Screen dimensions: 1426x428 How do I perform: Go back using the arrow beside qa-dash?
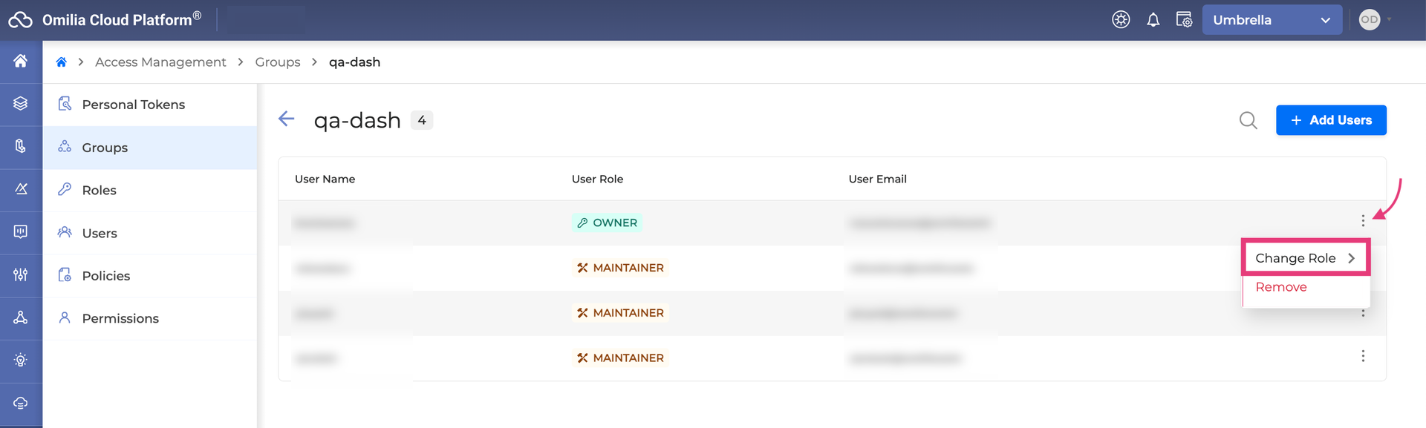pos(287,119)
